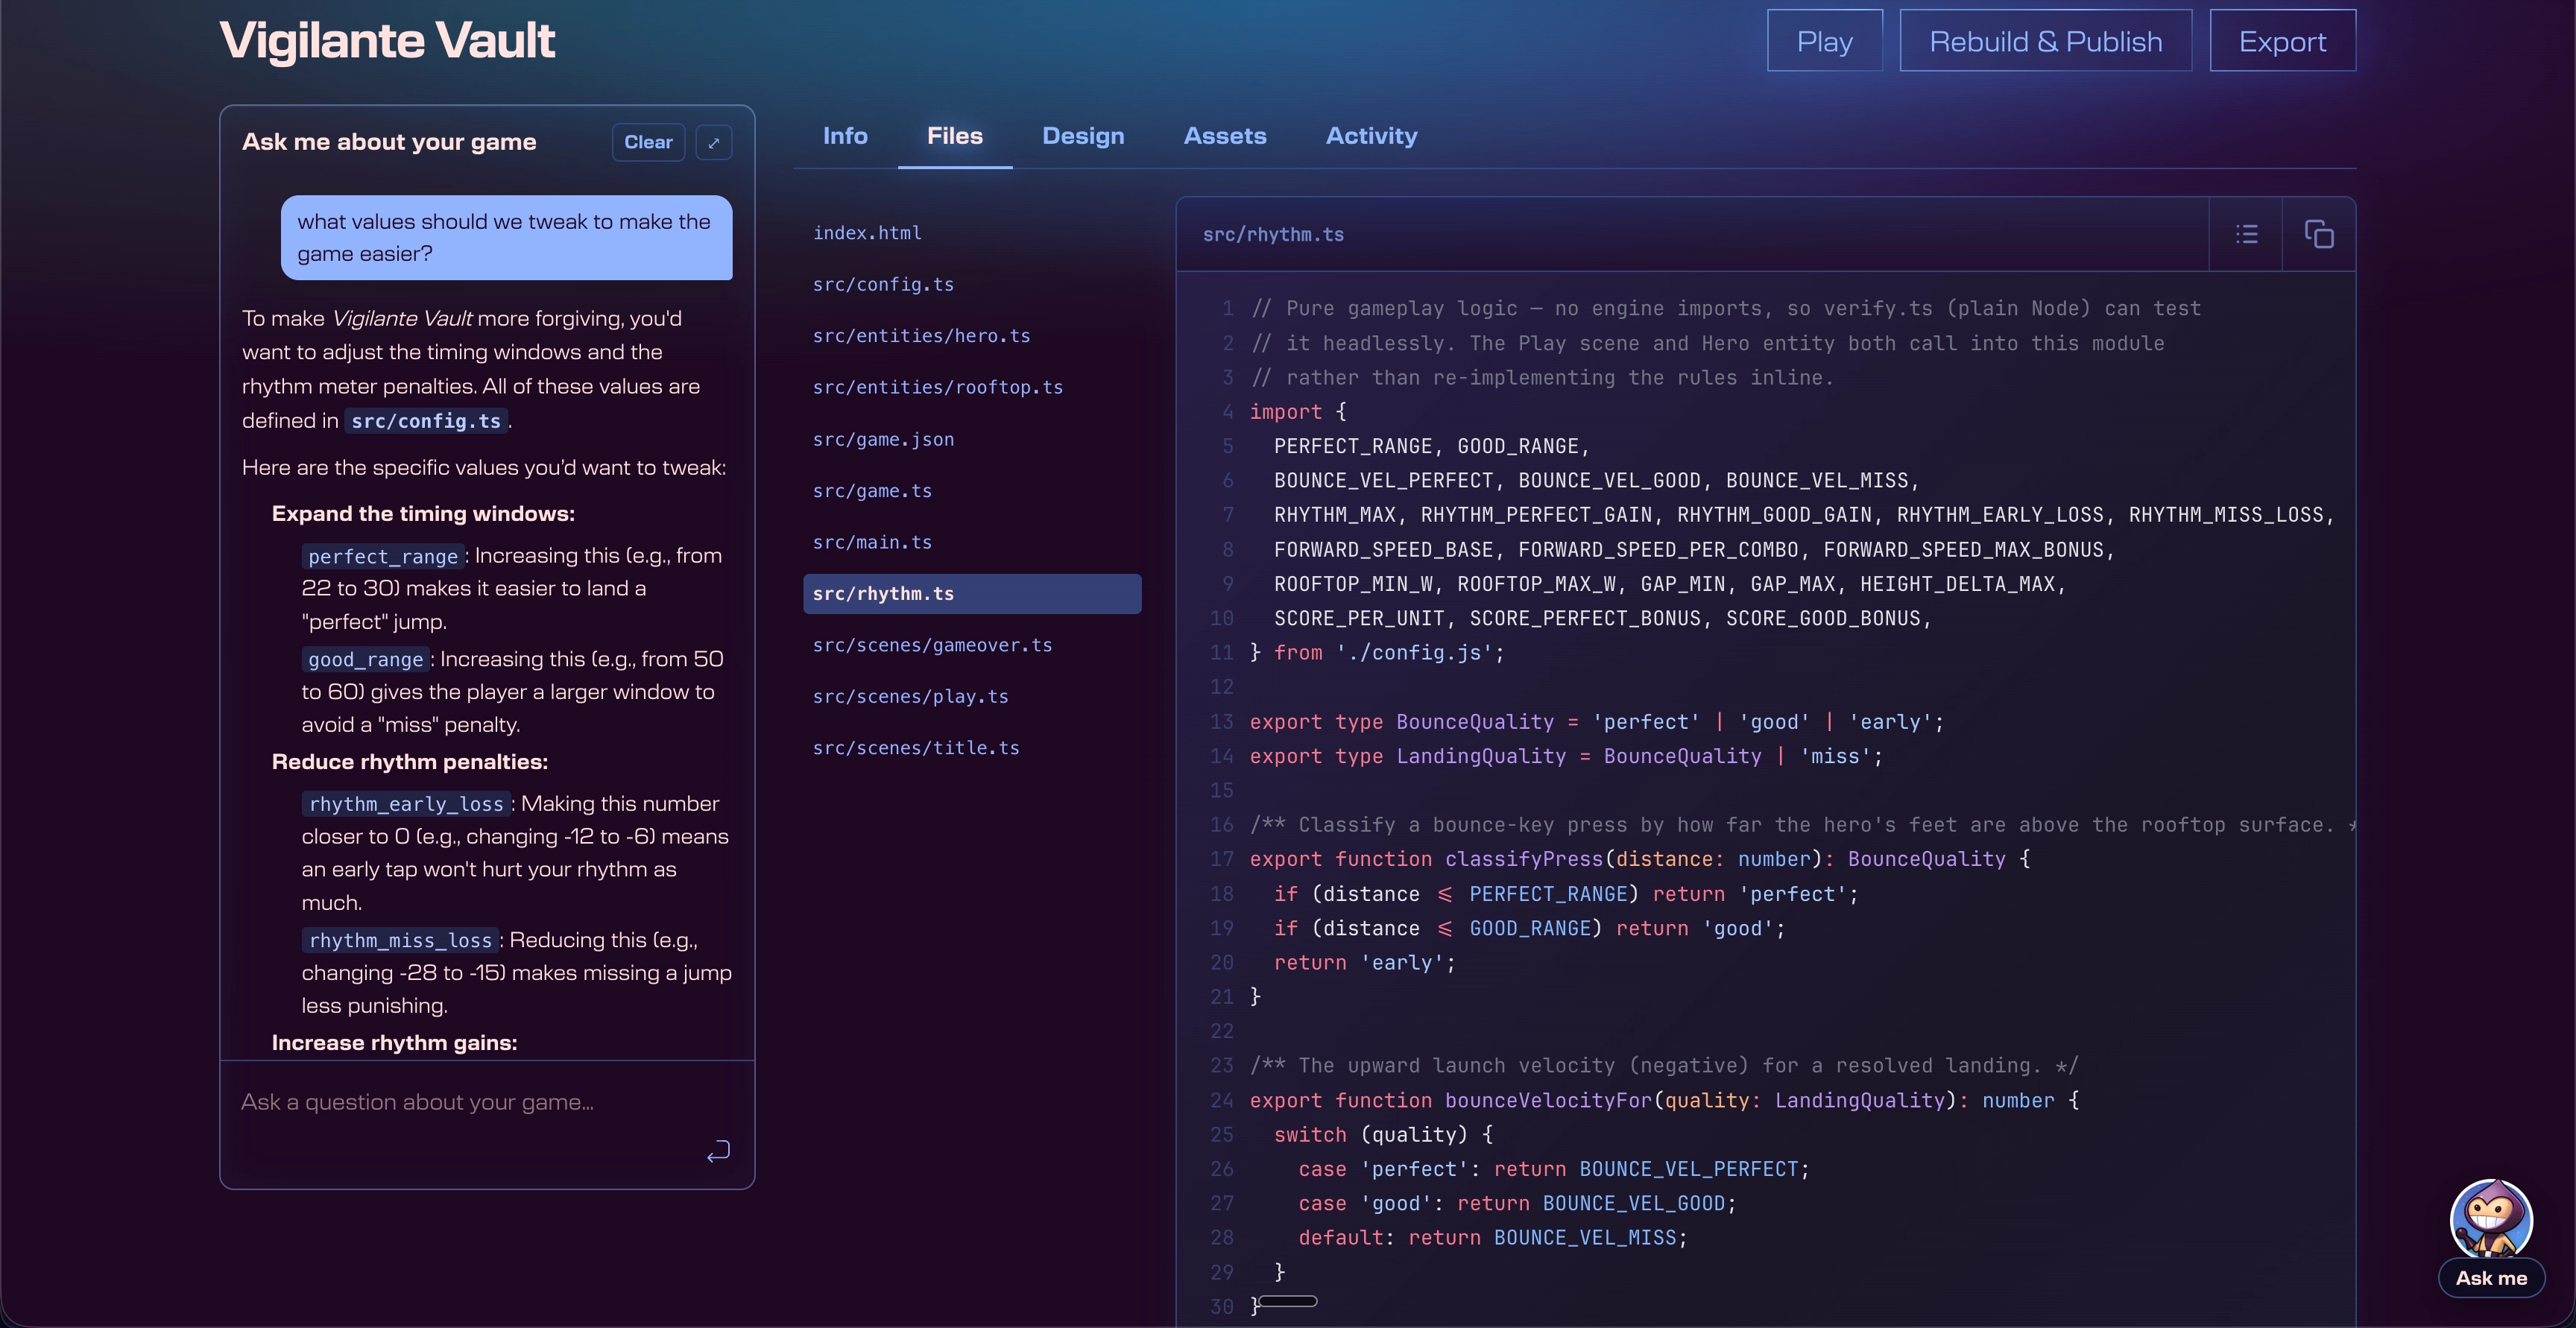Click the rhythm_early_loss code chip
The image size is (2576, 1328).
406,804
